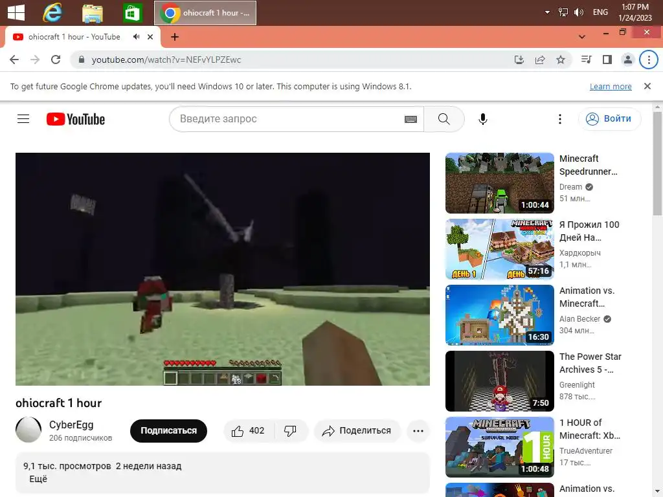Toggle Chrome side panel
Image resolution: width=663 pixels, height=497 pixels.
tap(607, 60)
